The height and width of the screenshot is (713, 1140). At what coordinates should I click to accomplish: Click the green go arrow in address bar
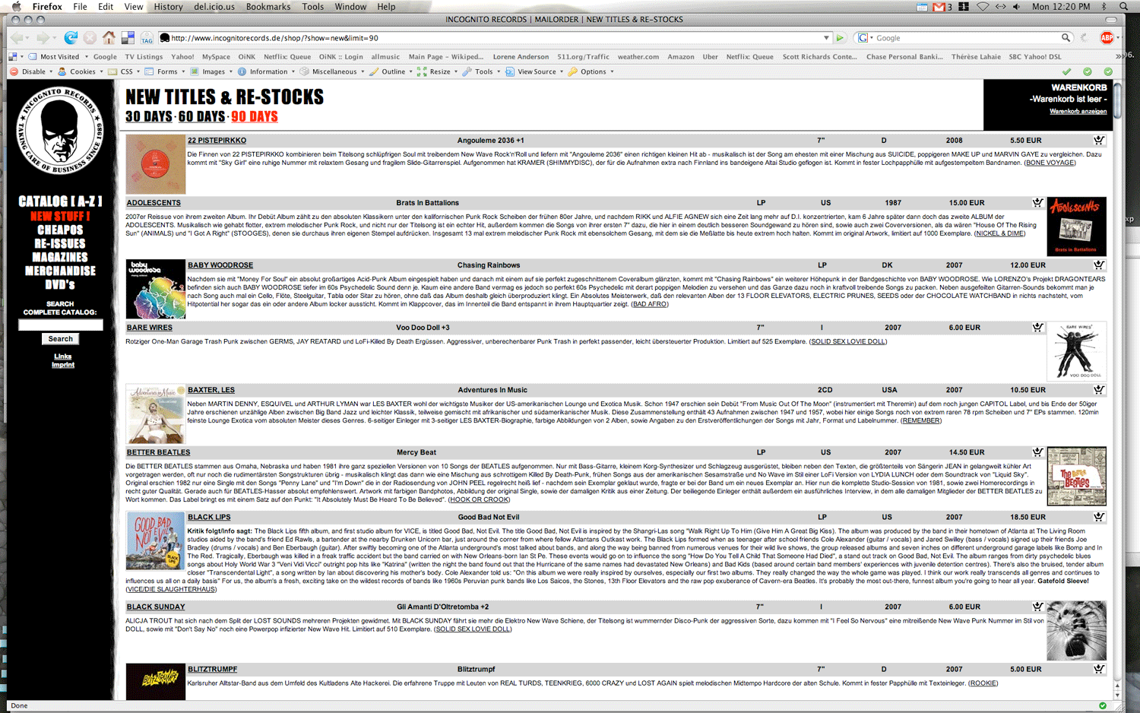pos(840,38)
